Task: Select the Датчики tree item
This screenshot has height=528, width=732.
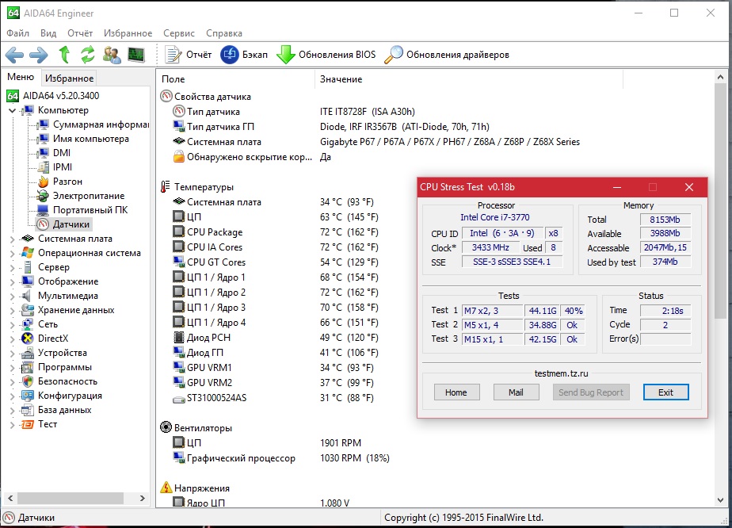Action: [64, 224]
